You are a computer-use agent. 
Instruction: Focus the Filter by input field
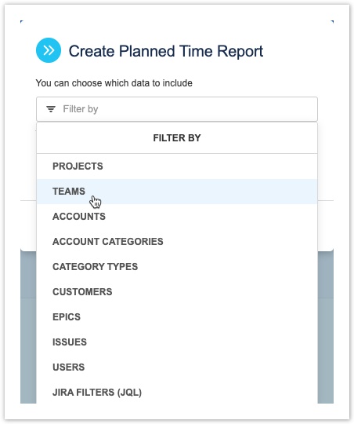(177, 109)
